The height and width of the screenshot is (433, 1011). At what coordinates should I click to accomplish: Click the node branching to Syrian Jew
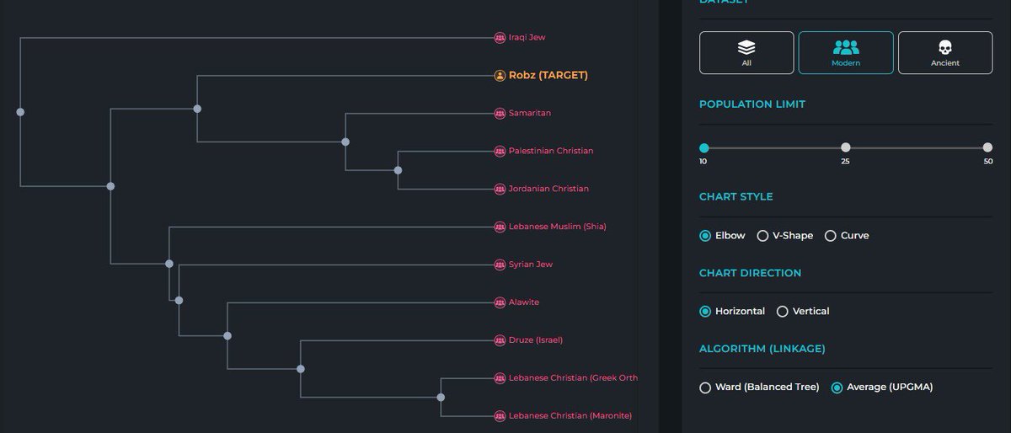(x=179, y=300)
